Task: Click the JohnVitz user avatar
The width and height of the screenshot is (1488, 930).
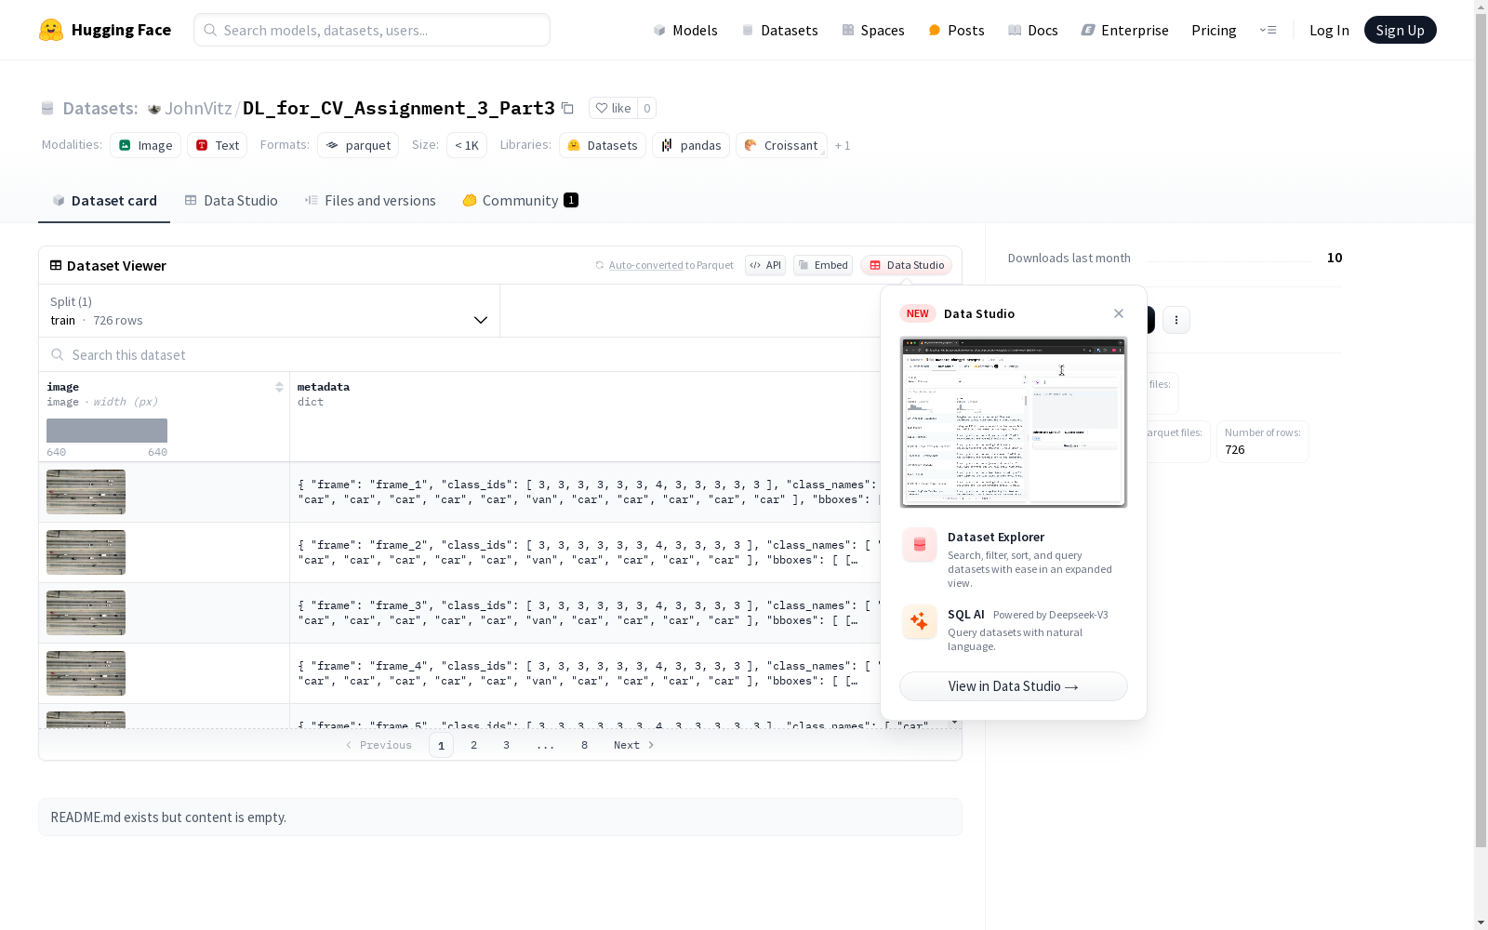Action: (154, 109)
